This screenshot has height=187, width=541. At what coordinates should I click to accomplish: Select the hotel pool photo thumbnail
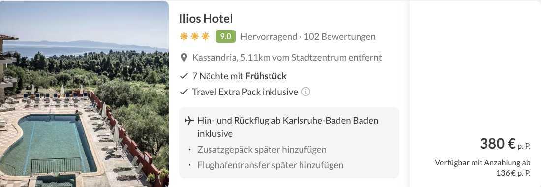(x=84, y=93)
